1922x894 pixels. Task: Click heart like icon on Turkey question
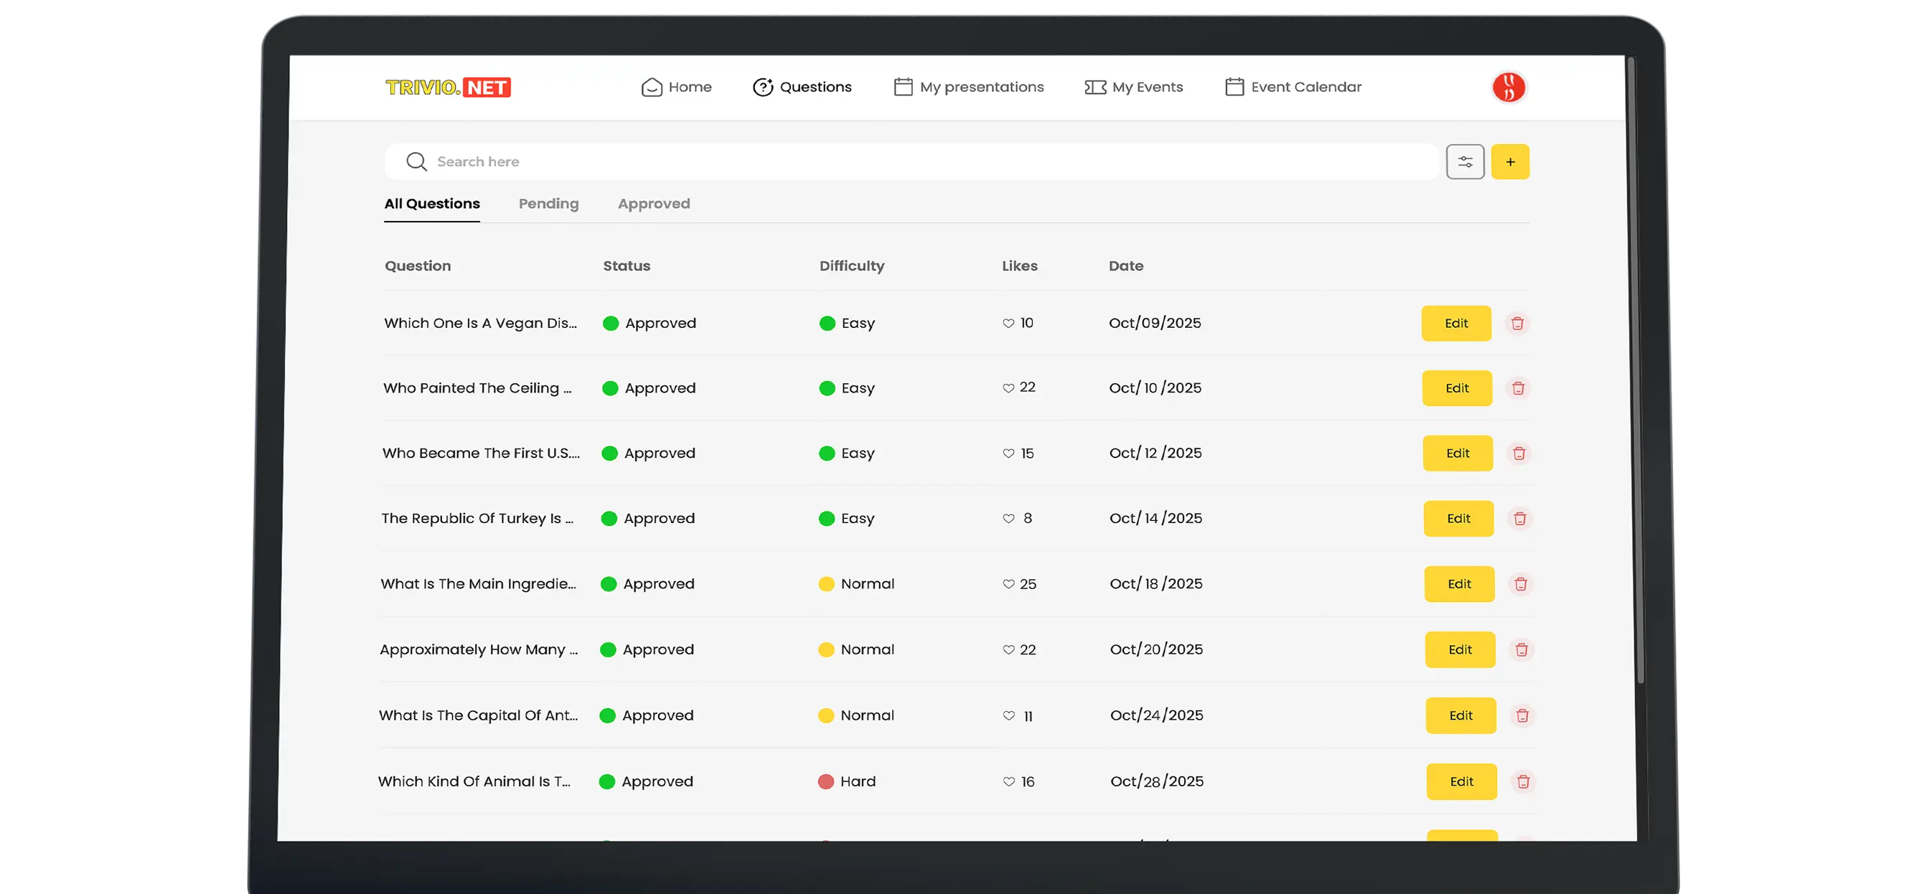pos(1009,518)
